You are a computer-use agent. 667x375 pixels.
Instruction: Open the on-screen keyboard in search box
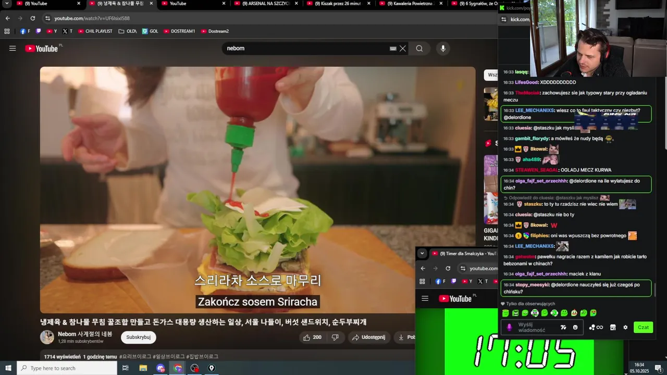(x=393, y=48)
